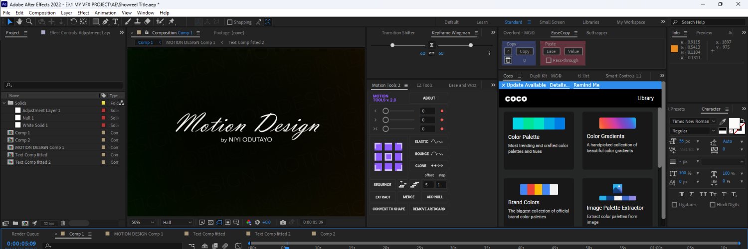Switch to the Transition Shifter tab
Image resolution: width=748 pixels, height=249 pixels.
coord(398,33)
